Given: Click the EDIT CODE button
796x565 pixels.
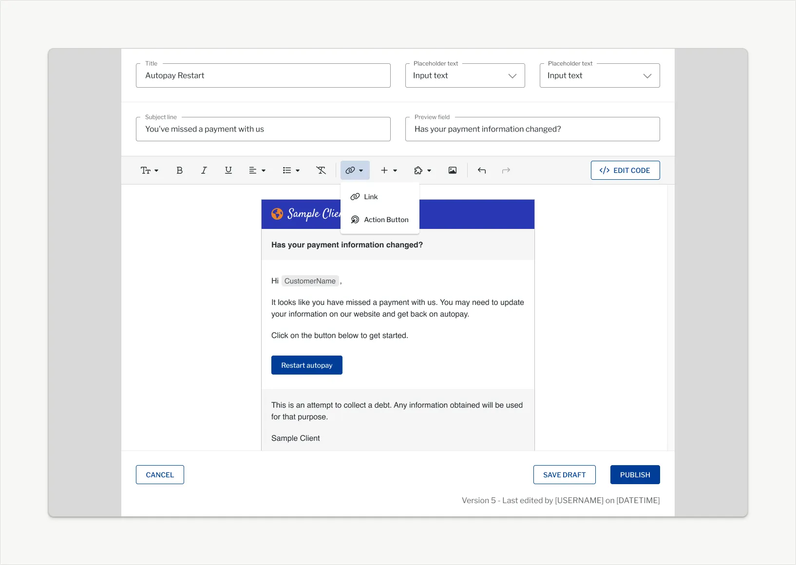Looking at the screenshot, I should [x=625, y=170].
